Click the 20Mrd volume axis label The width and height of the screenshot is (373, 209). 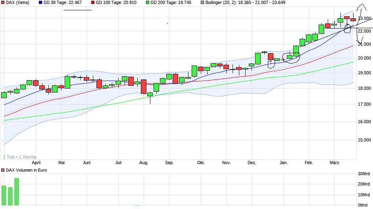click(364, 184)
